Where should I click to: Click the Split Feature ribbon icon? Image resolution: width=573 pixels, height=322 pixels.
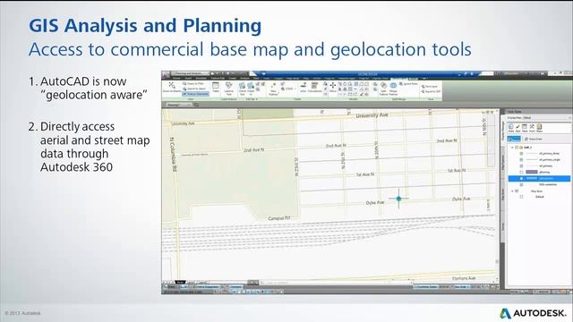[x=383, y=89]
